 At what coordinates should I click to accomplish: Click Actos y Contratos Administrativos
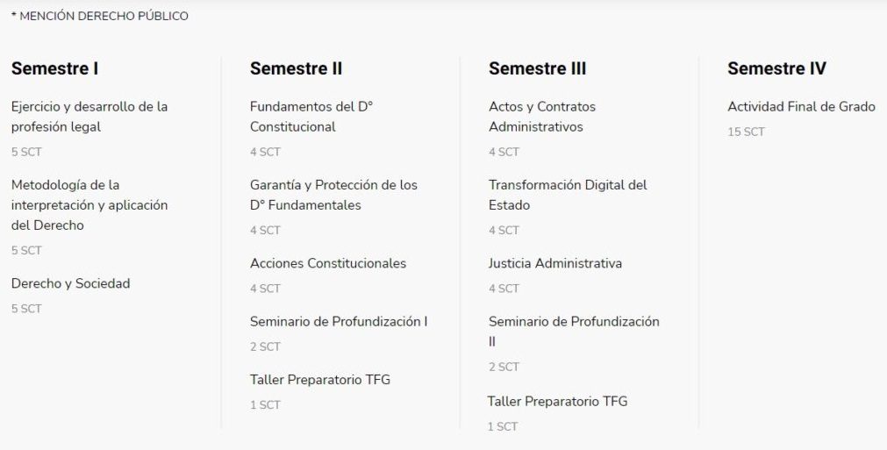click(542, 117)
